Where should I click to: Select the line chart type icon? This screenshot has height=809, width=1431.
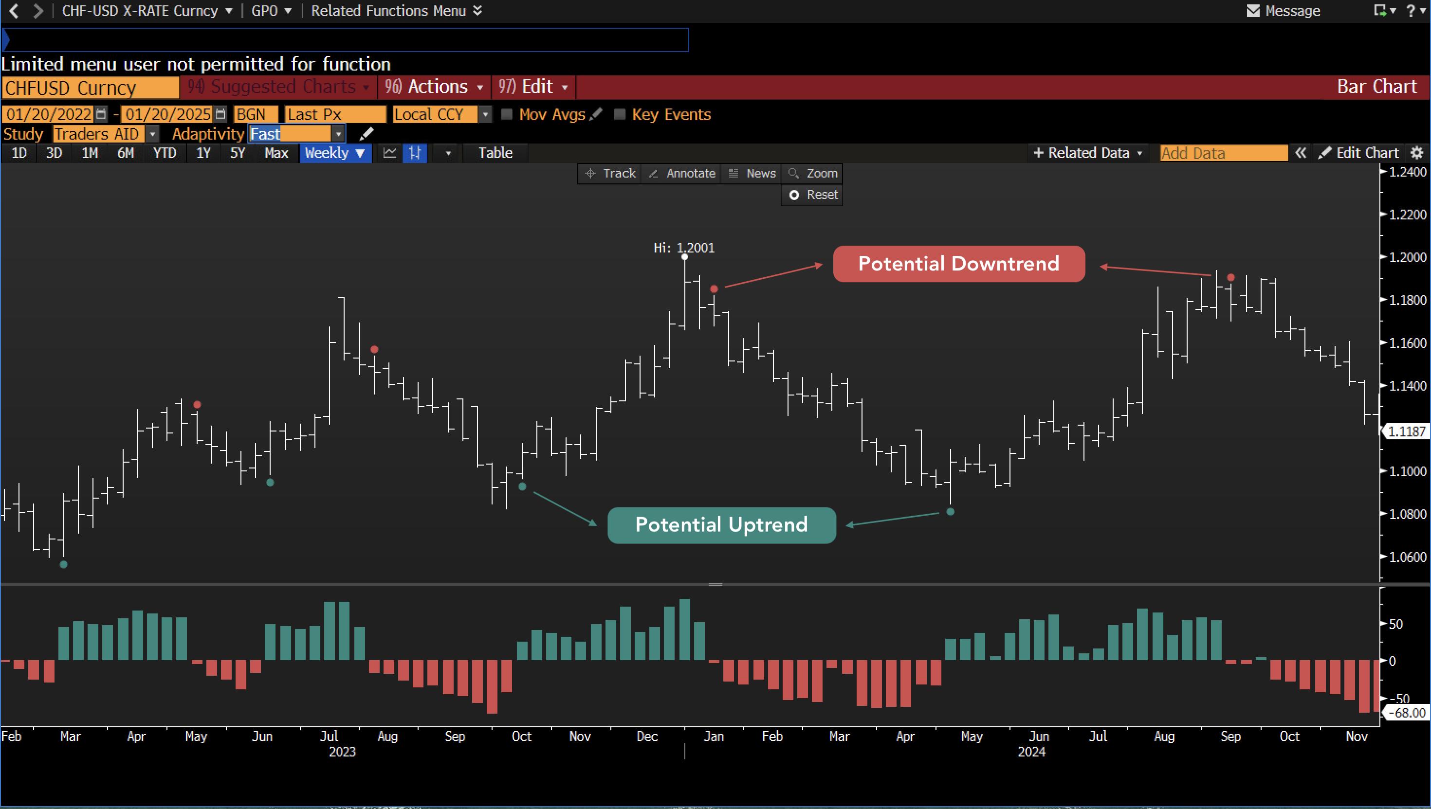click(390, 153)
